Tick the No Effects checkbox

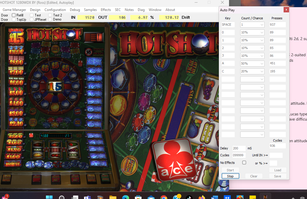click(244, 162)
